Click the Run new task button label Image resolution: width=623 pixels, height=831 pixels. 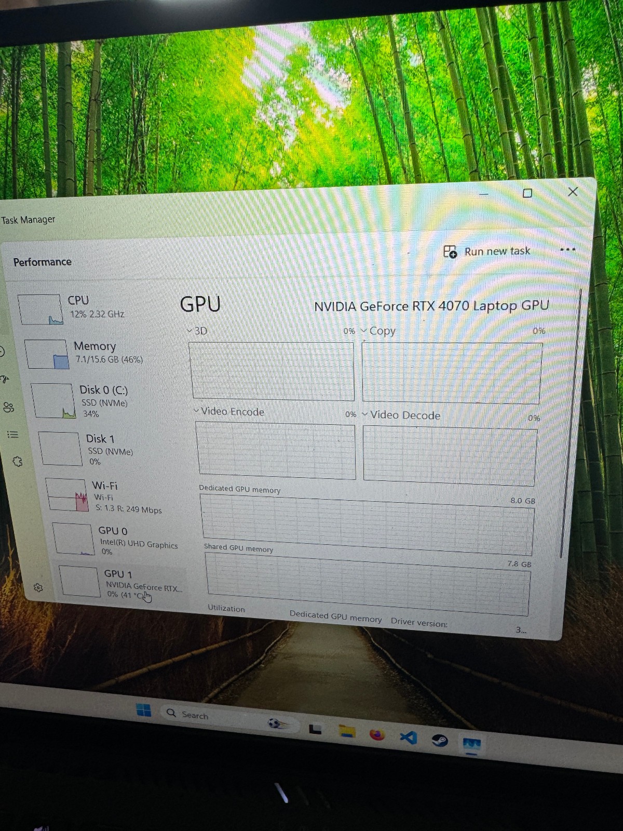point(497,251)
